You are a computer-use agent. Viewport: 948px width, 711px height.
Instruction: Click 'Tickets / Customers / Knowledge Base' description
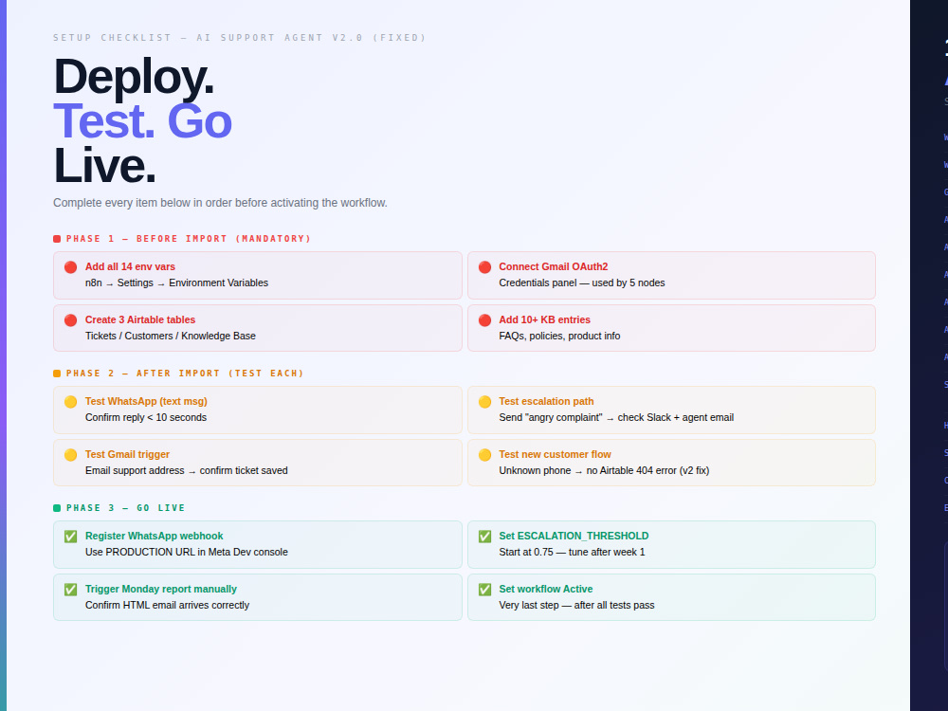[171, 337]
